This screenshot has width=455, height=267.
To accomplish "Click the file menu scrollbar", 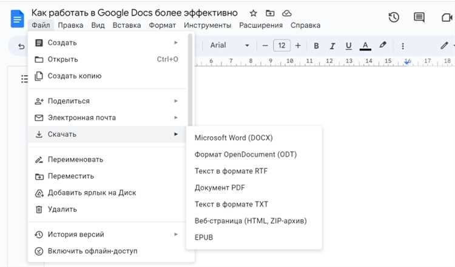I will click(190, 80).
